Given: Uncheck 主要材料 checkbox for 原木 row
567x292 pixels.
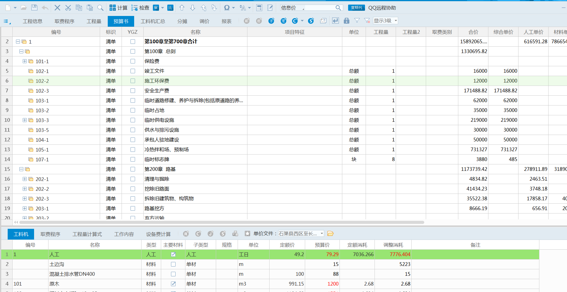Looking at the screenshot, I should [x=173, y=284].
